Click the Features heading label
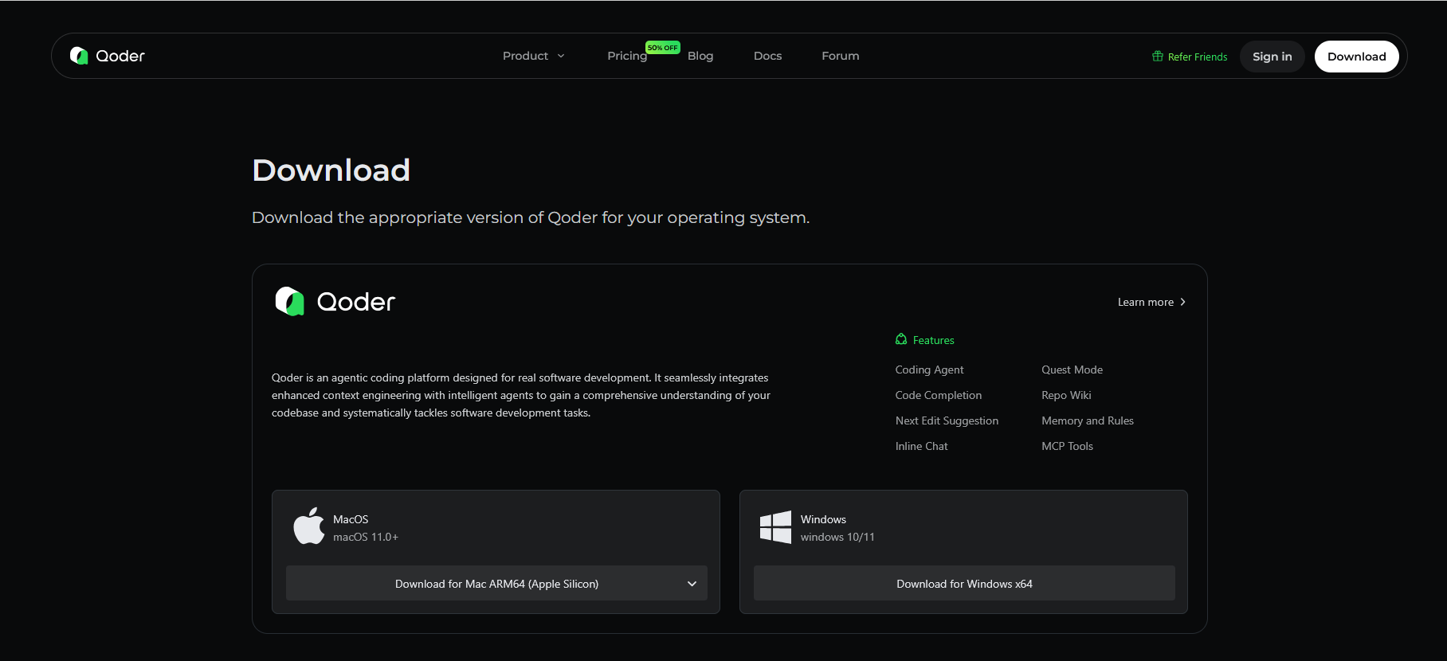 tap(934, 340)
